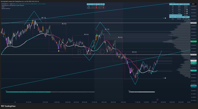
Task: Click red status circle in Daily row, first column
Action: point(97,6)
